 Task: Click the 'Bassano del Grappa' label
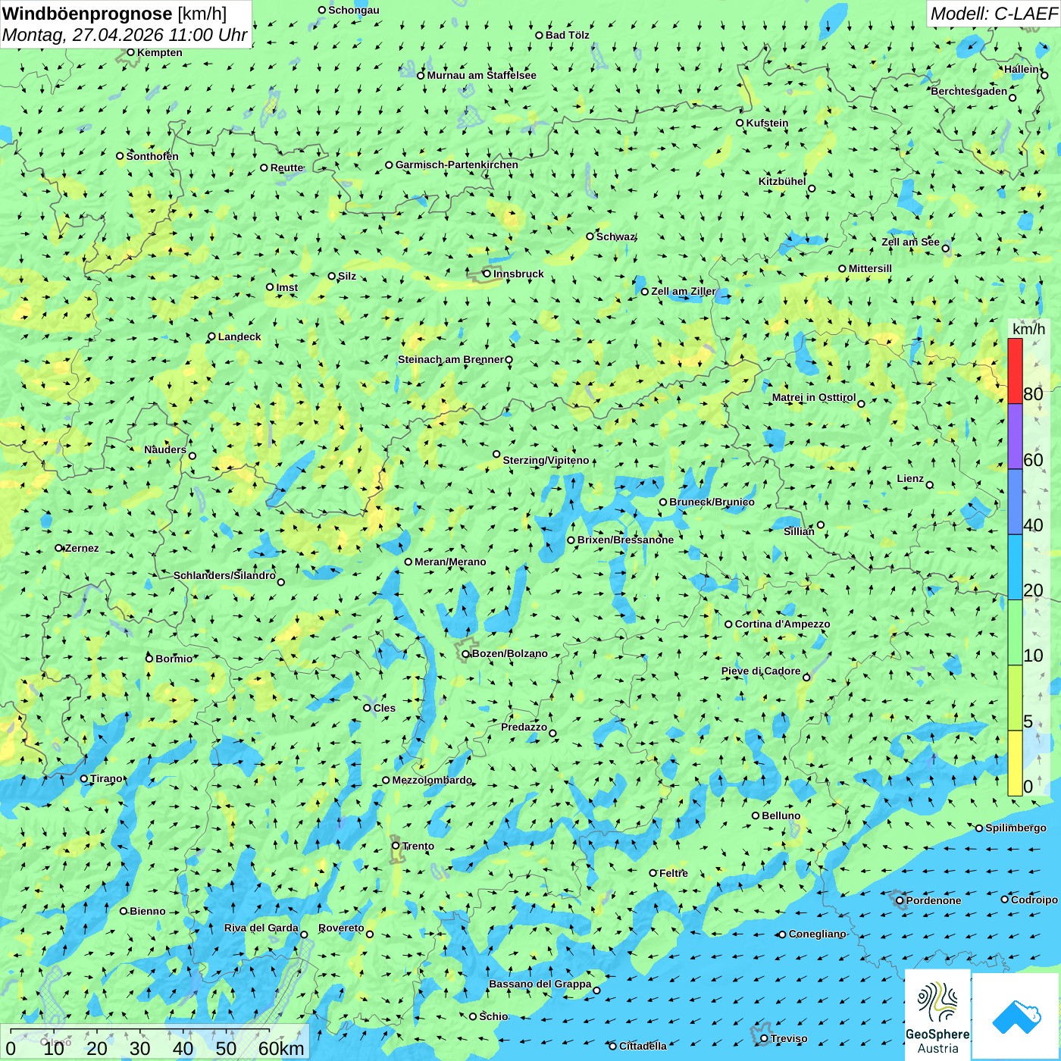pos(540,984)
